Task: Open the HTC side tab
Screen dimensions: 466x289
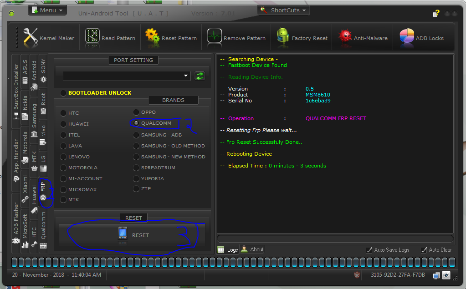Action: click(34, 236)
